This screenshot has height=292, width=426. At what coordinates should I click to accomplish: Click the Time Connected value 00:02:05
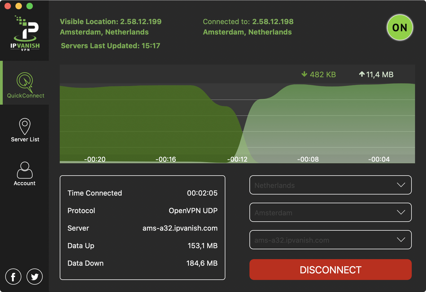[202, 193]
